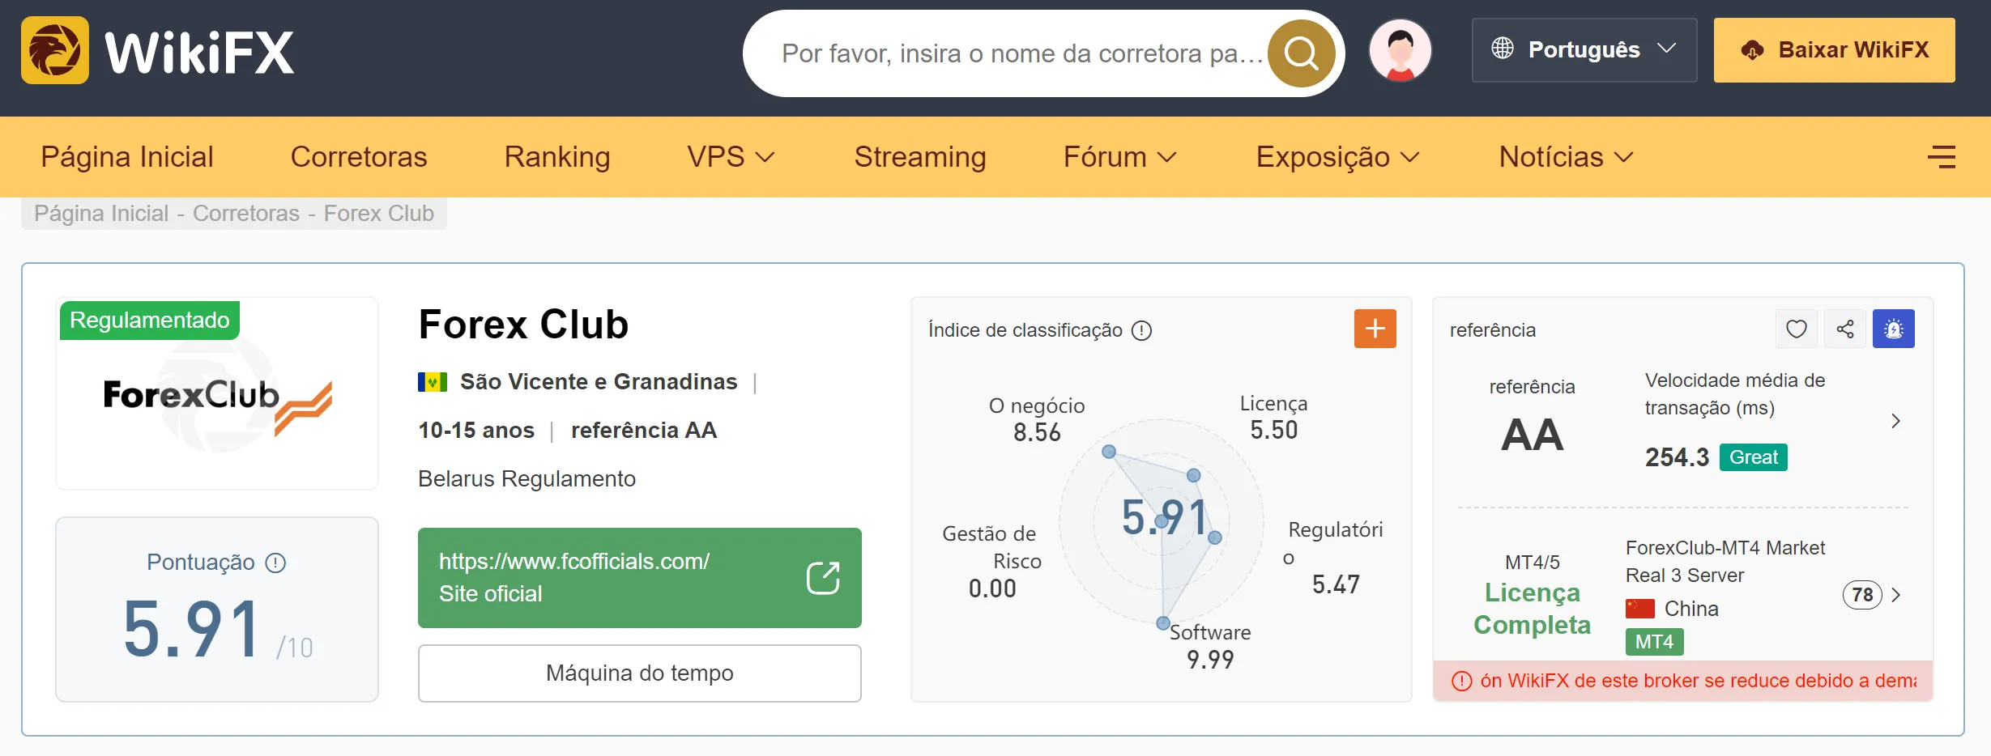Viewport: 1991px width, 756px height.
Task: Click the Software 9.99 score
Action: [x=1210, y=647]
